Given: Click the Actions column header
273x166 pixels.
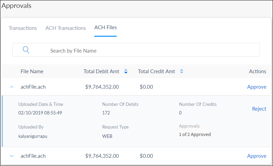Looking at the screenshot, I should (x=257, y=71).
